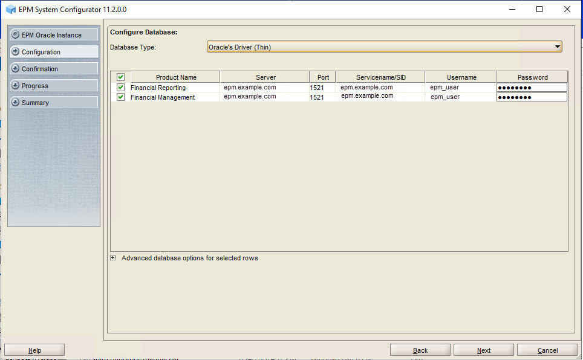Viewport: 583px width, 360px height.
Task: Click the Server column header
Action: pyautogui.click(x=265, y=77)
